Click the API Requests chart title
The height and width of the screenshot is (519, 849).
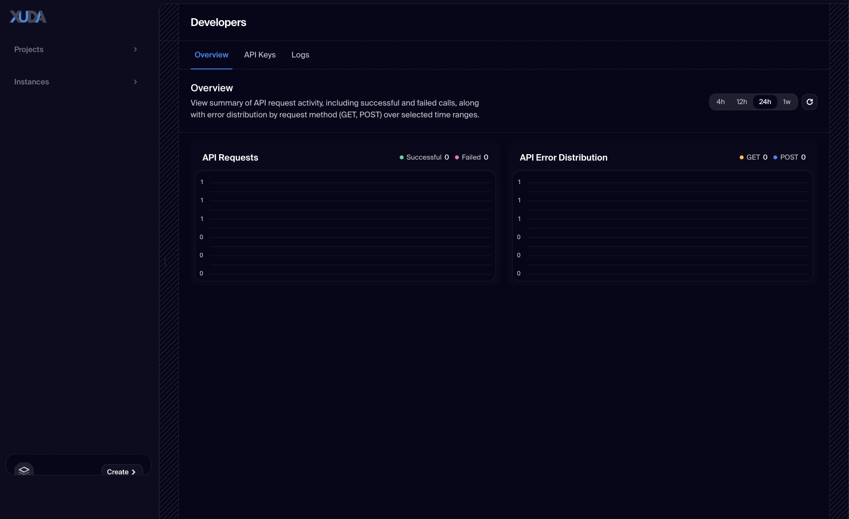click(230, 157)
